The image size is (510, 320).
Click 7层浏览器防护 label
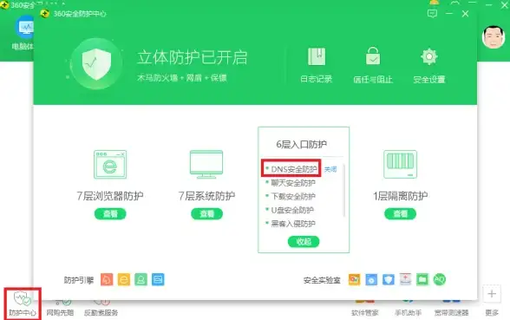110,196
